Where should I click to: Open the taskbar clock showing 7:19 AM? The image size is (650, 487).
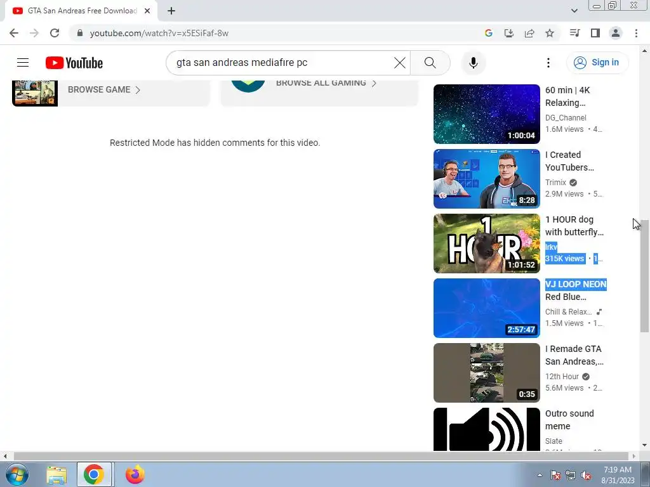tap(618, 474)
